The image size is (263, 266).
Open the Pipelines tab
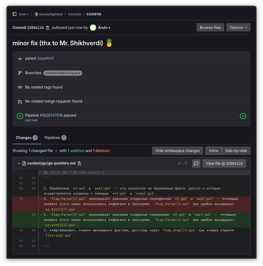pos(55,138)
